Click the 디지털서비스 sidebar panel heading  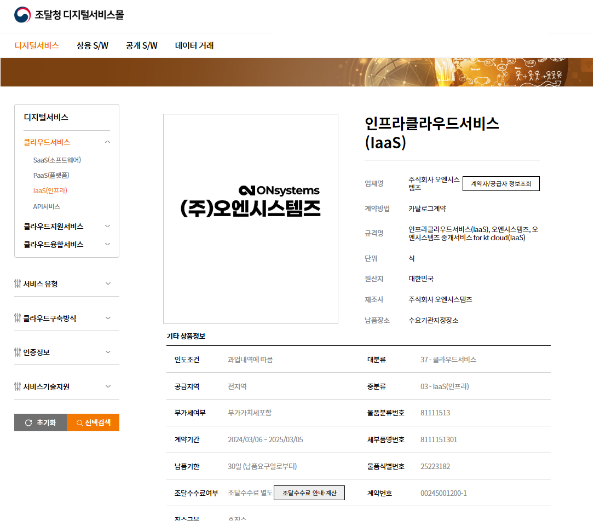coord(46,117)
